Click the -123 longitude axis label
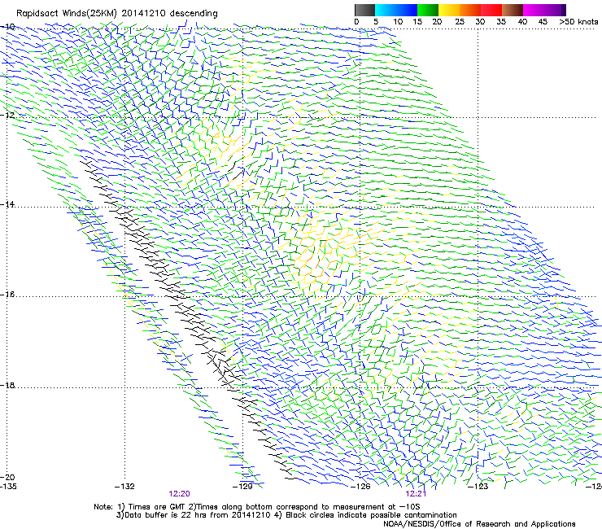The width and height of the screenshot is (602, 529). [x=478, y=487]
